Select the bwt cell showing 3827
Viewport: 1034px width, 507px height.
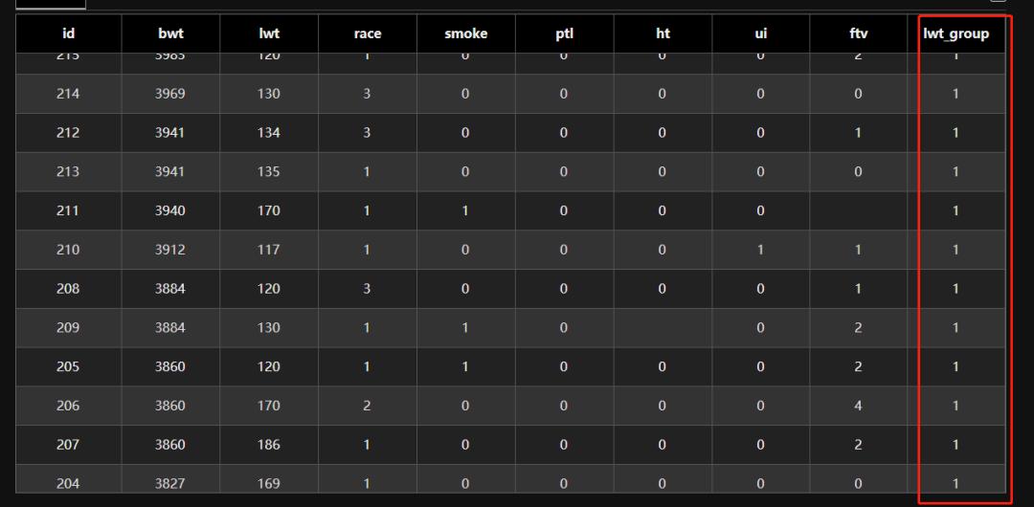170,483
